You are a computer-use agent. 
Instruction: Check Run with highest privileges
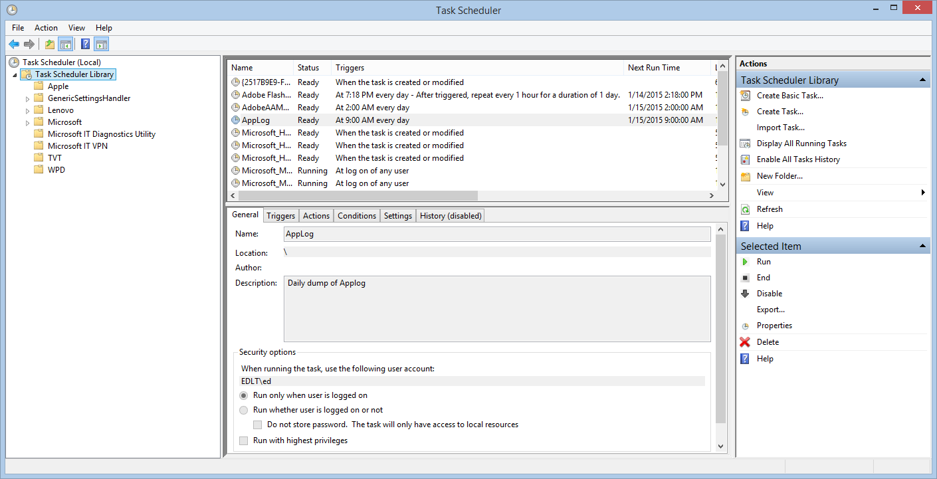(244, 440)
